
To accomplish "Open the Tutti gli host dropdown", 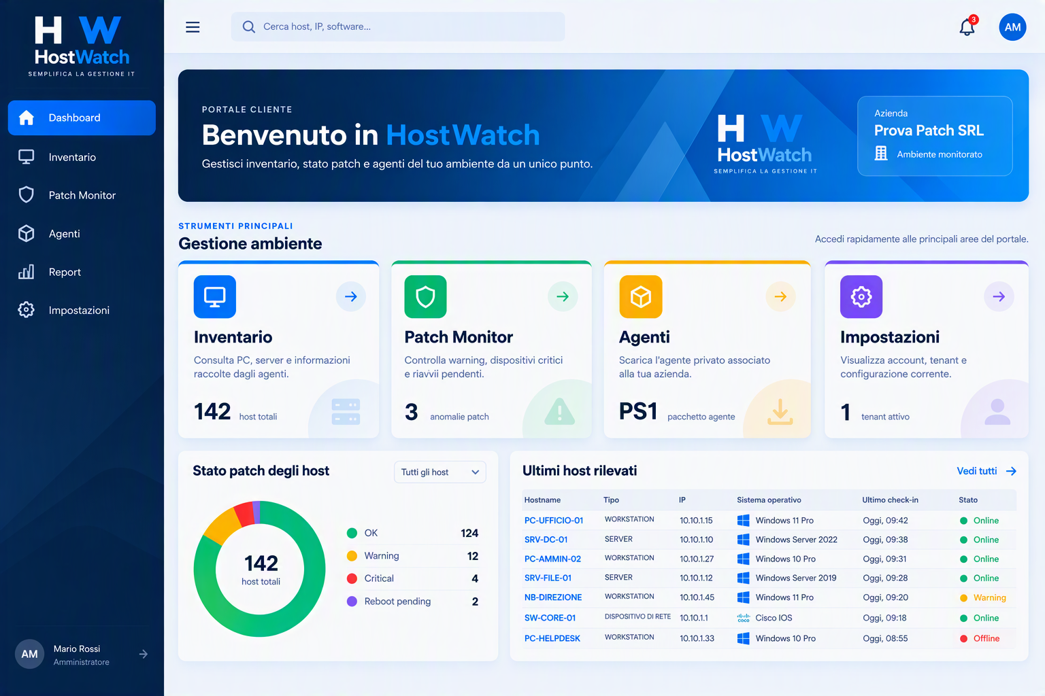I will tap(440, 472).
